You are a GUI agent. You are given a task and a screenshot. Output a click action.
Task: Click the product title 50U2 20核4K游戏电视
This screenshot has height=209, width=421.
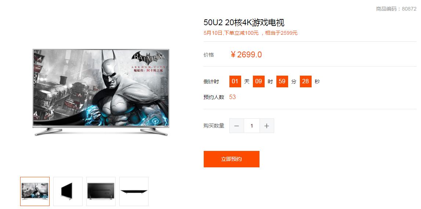point(244,23)
